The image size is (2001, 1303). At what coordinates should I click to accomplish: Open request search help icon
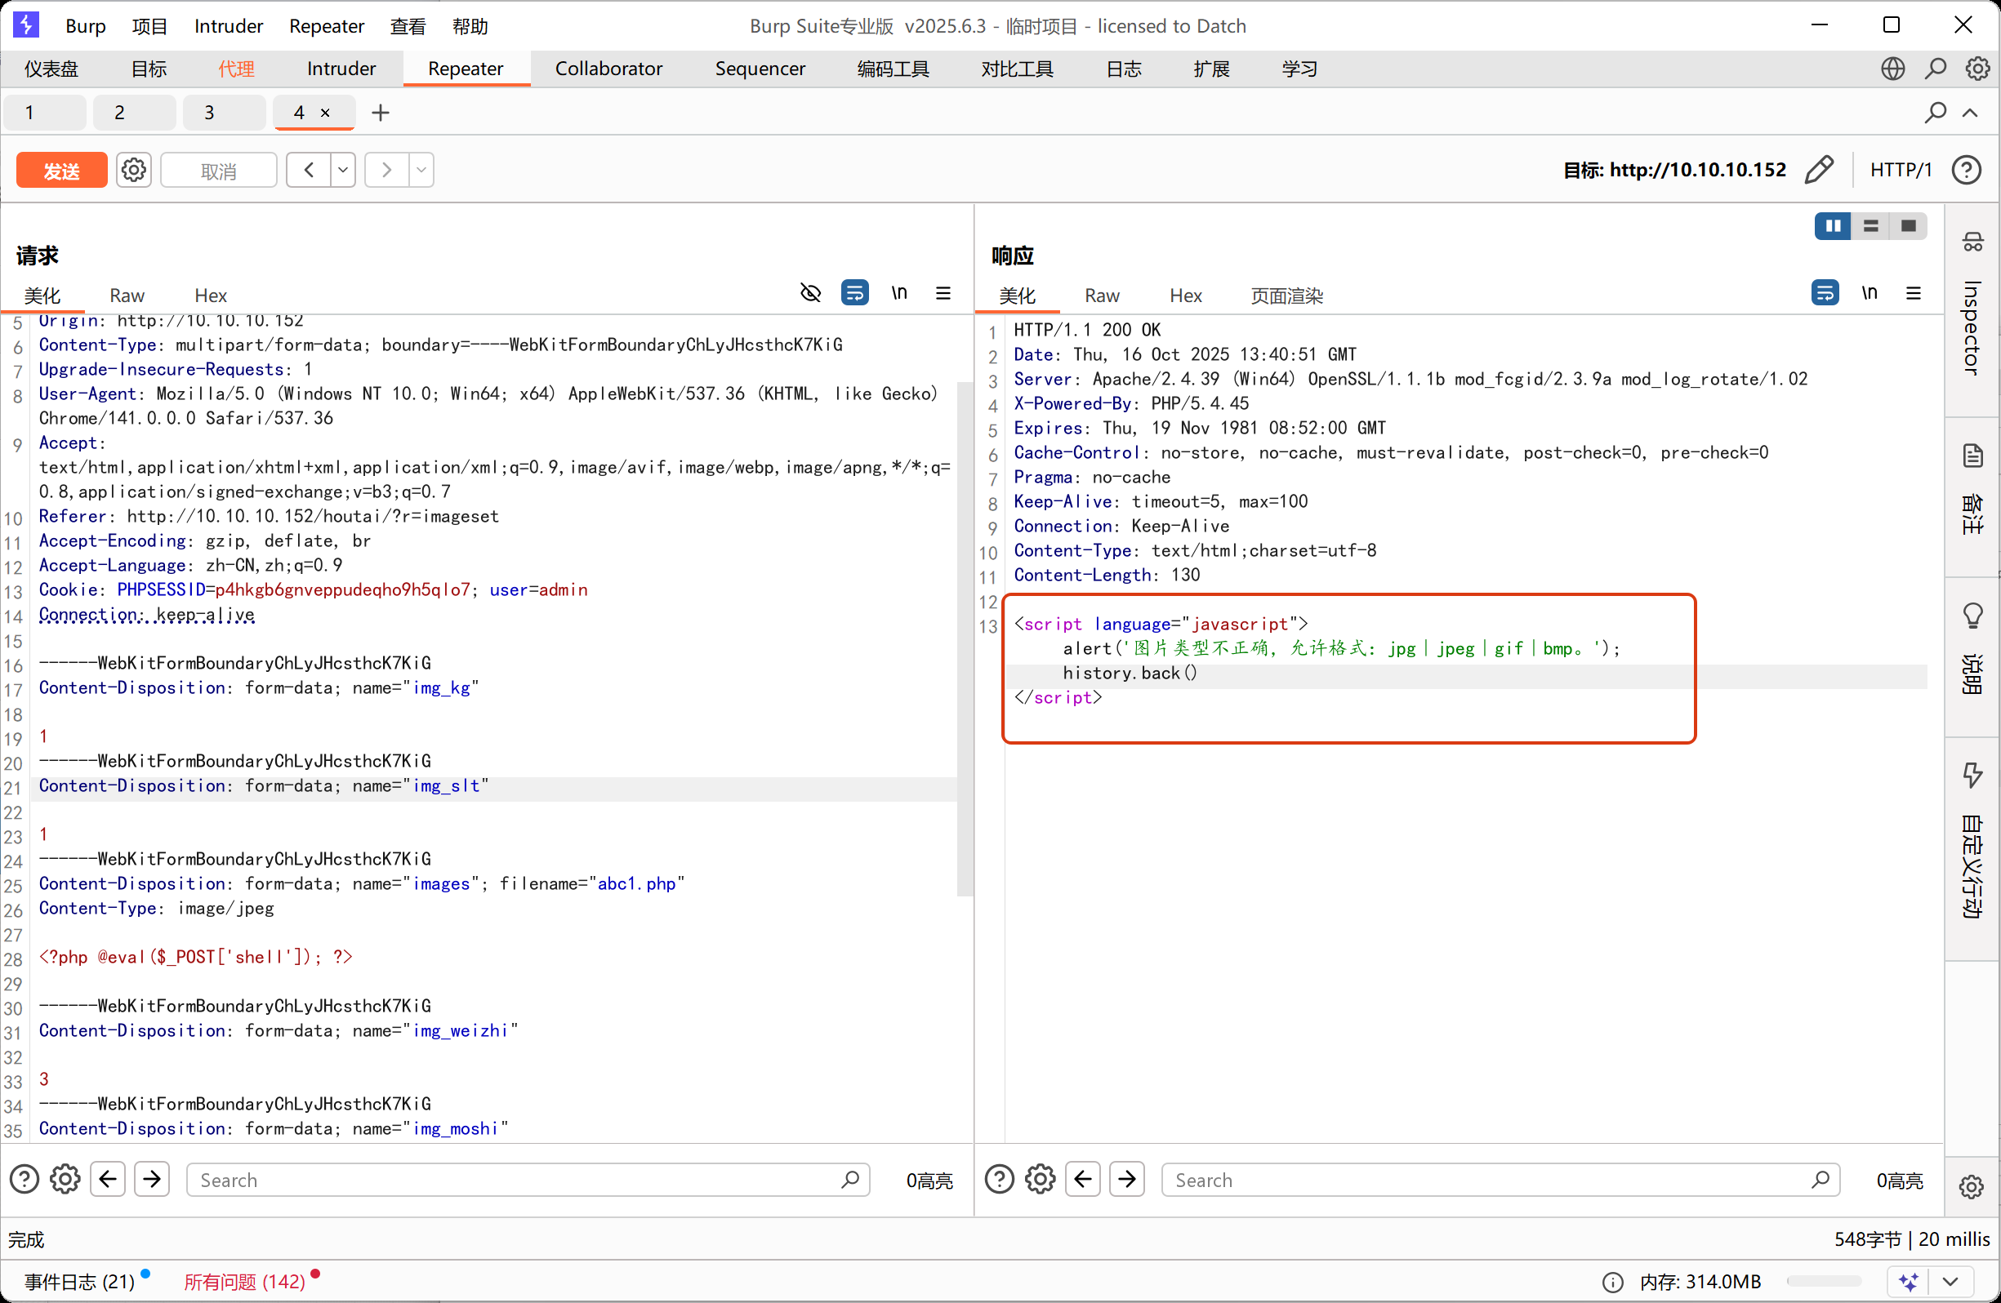(25, 1180)
